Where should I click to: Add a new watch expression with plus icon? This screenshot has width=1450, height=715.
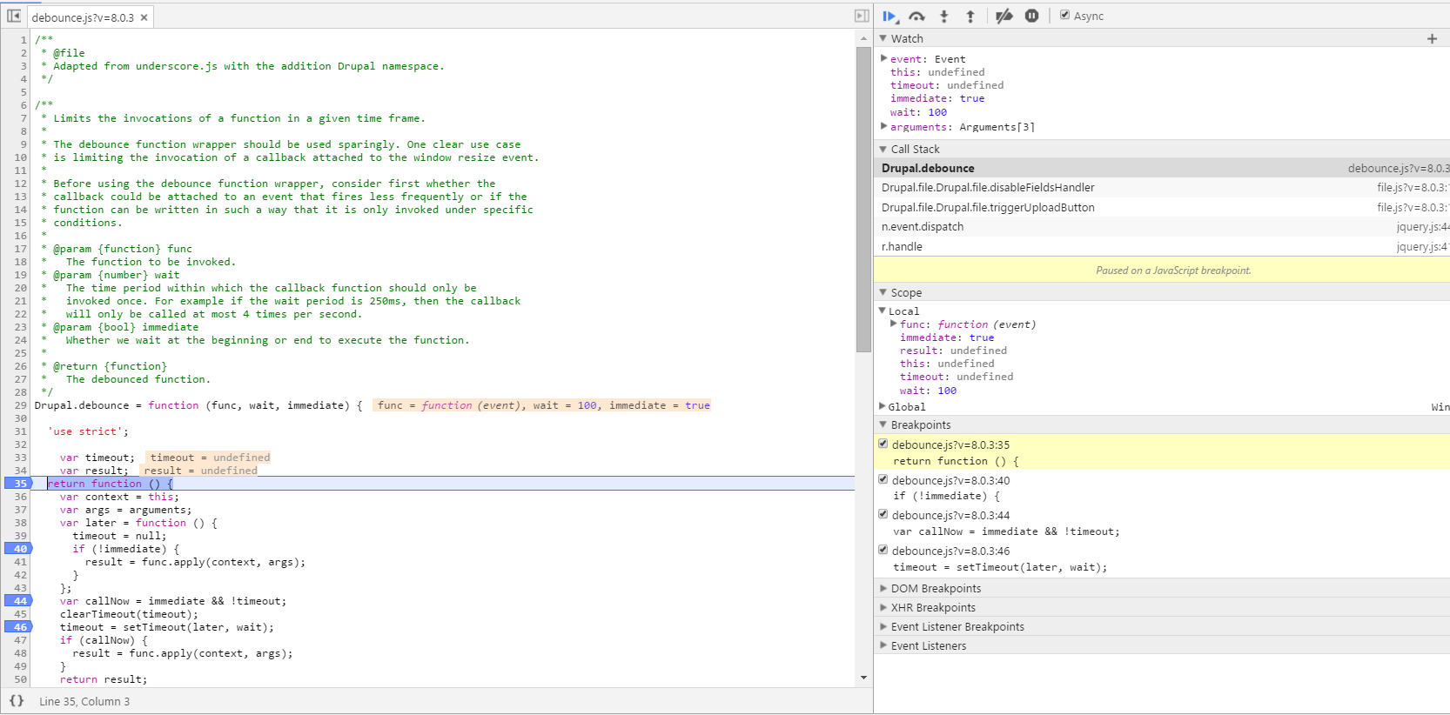1432,39
